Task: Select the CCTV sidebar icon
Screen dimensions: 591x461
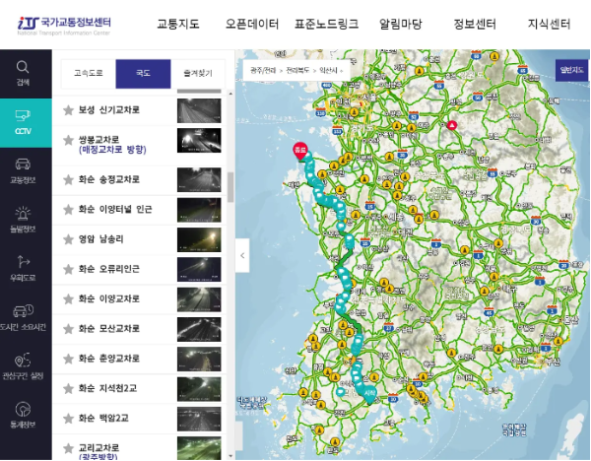Action: click(x=23, y=122)
